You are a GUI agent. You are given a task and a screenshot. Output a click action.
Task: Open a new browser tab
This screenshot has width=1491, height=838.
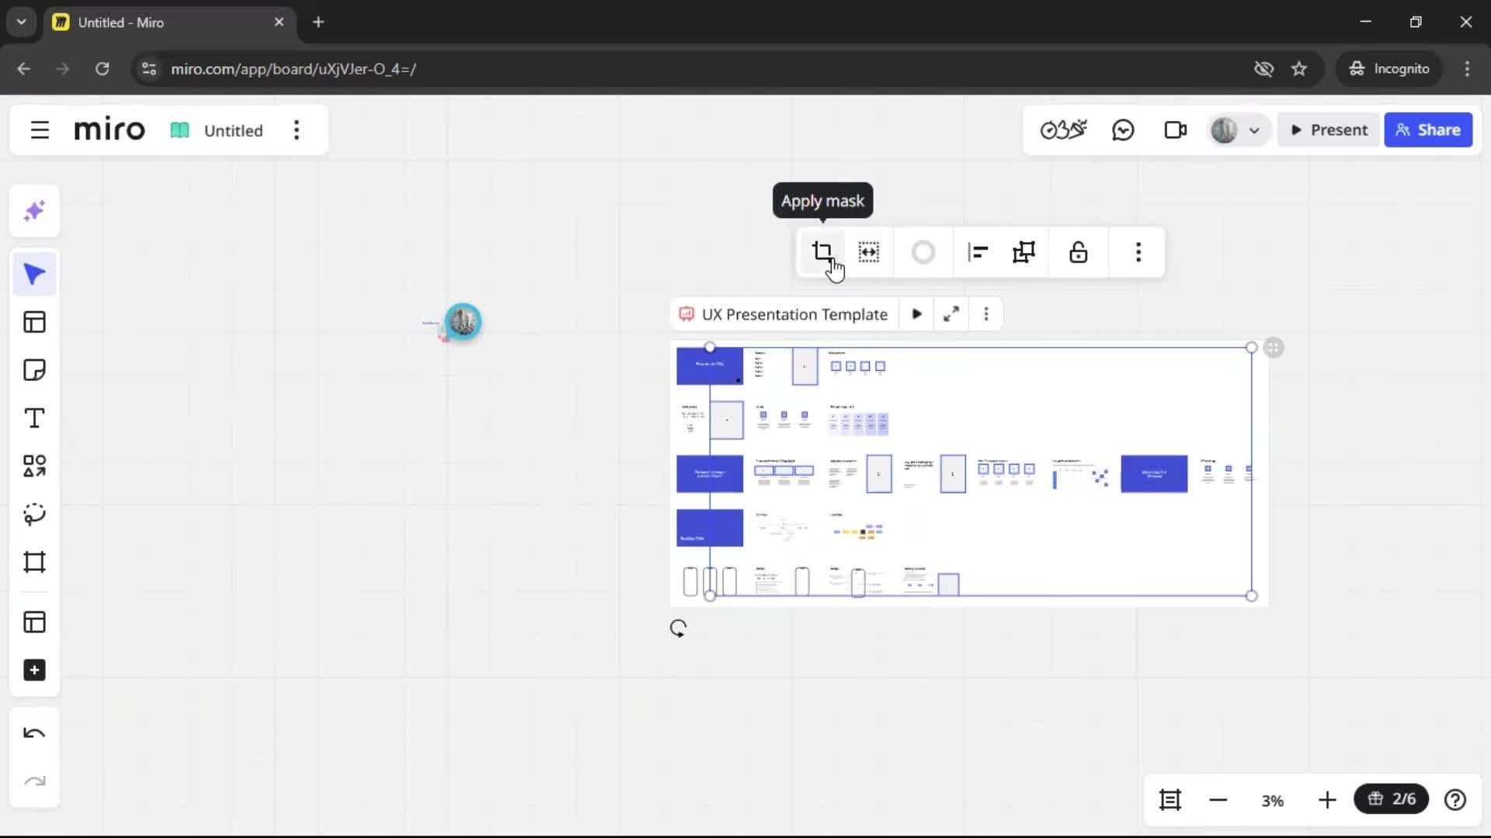(318, 22)
